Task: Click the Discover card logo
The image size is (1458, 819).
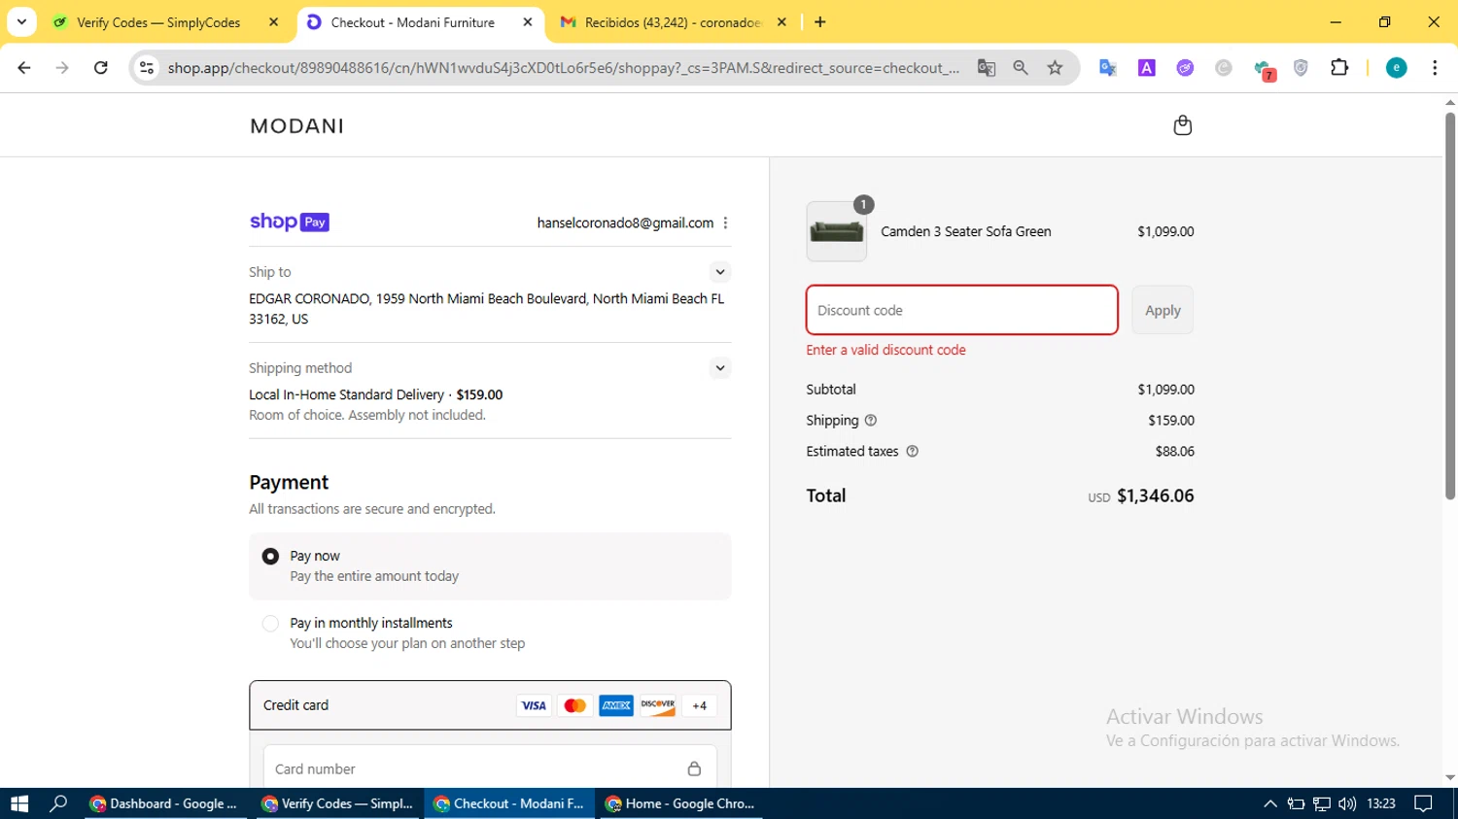Action: (x=658, y=705)
